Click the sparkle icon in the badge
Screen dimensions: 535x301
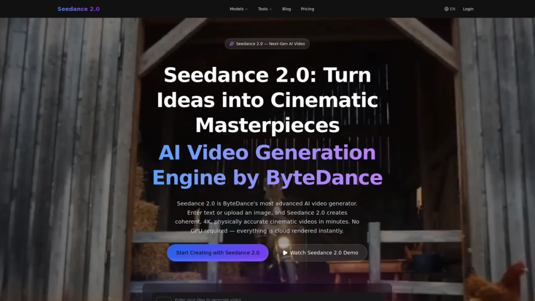click(x=232, y=44)
